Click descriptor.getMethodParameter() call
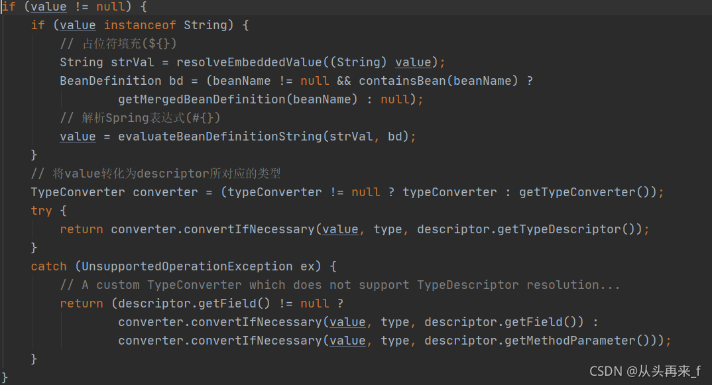Viewport: 712px width, 385px height. pyautogui.click(x=537, y=341)
